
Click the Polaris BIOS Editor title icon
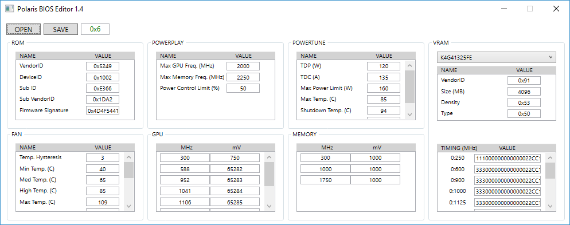coord(9,9)
